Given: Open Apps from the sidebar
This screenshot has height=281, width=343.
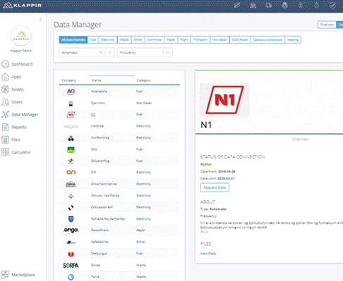Looking at the screenshot, I should 5,77.
